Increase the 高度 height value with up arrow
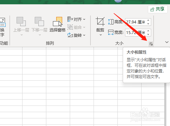 point(149,21)
